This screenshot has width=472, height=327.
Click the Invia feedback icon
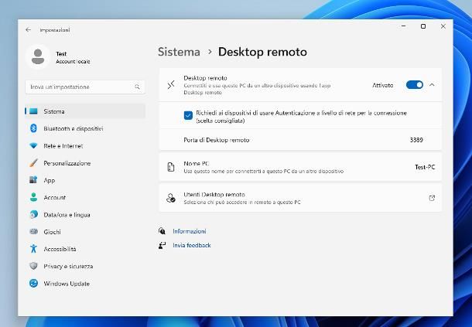point(162,246)
